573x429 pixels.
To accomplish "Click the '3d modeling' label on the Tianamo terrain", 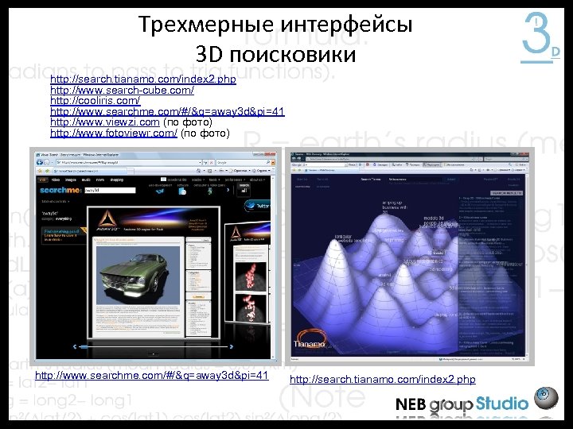I will point(440,269).
